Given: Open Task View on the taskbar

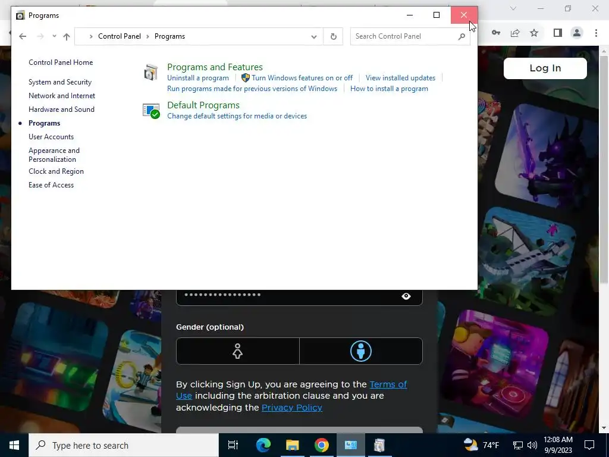Looking at the screenshot, I should [x=233, y=445].
